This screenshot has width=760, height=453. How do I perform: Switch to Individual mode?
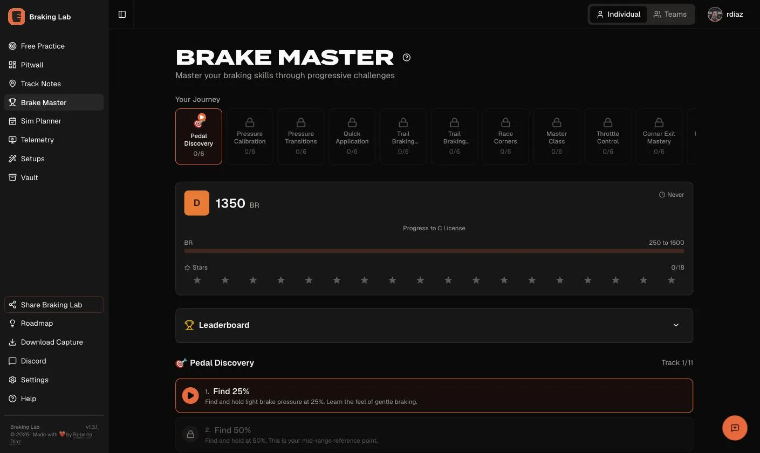(618, 15)
